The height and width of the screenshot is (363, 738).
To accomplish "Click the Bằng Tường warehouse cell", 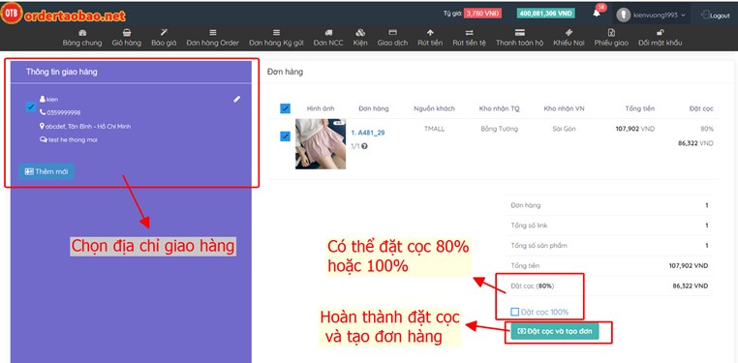I will 500,129.
